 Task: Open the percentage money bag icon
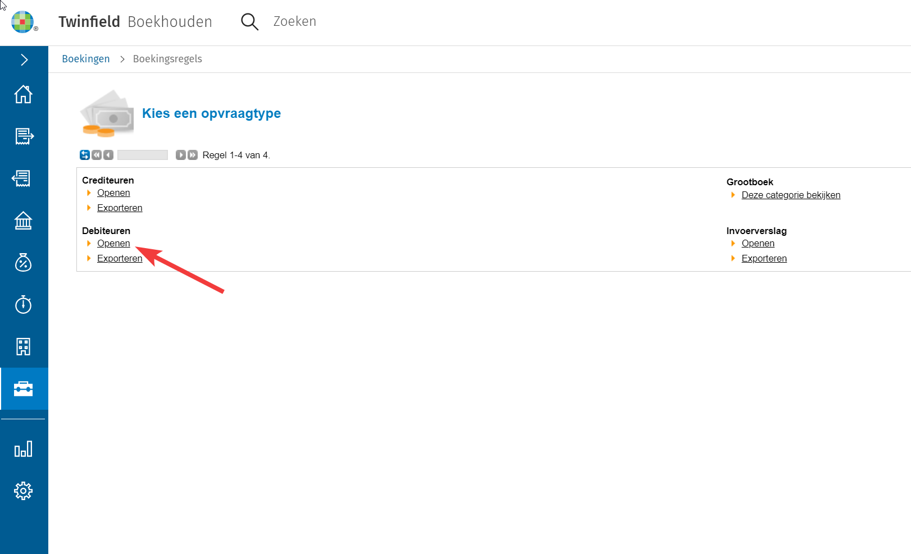pos(24,263)
